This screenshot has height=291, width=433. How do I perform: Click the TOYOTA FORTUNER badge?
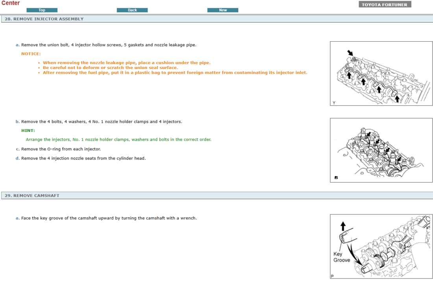point(385,5)
